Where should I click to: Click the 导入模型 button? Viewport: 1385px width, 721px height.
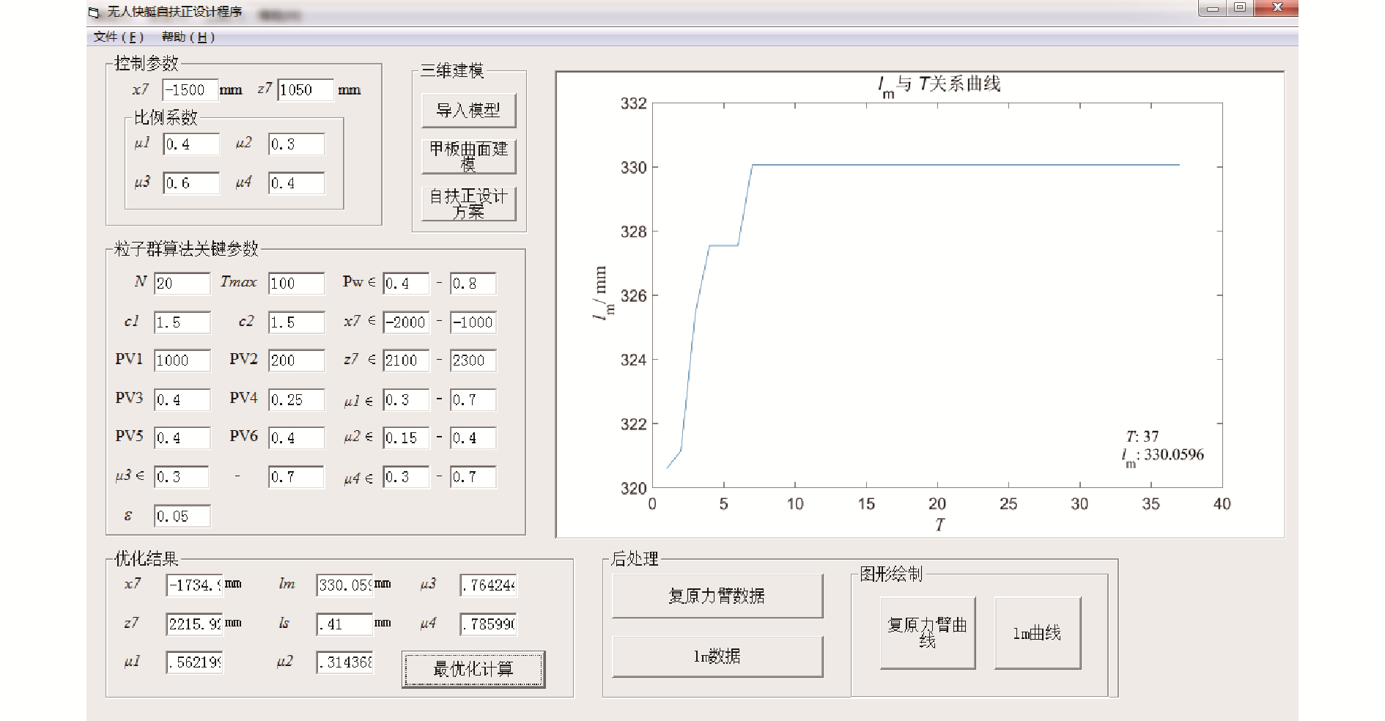pyautogui.click(x=468, y=111)
